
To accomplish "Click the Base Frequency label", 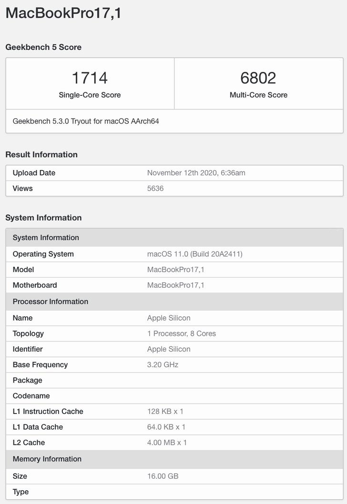I will (40, 365).
